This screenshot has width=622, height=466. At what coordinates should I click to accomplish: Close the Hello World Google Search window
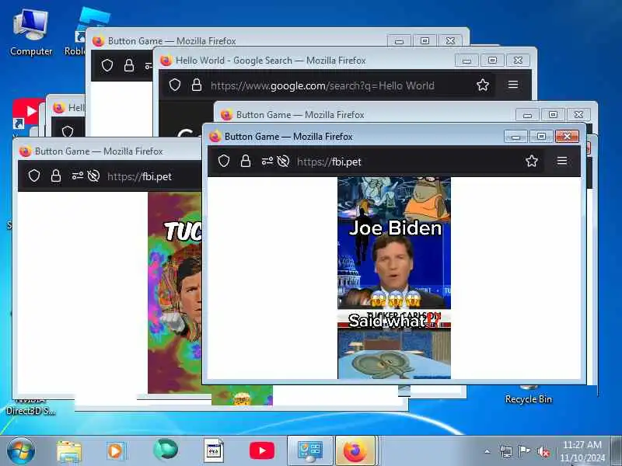coord(518,61)
